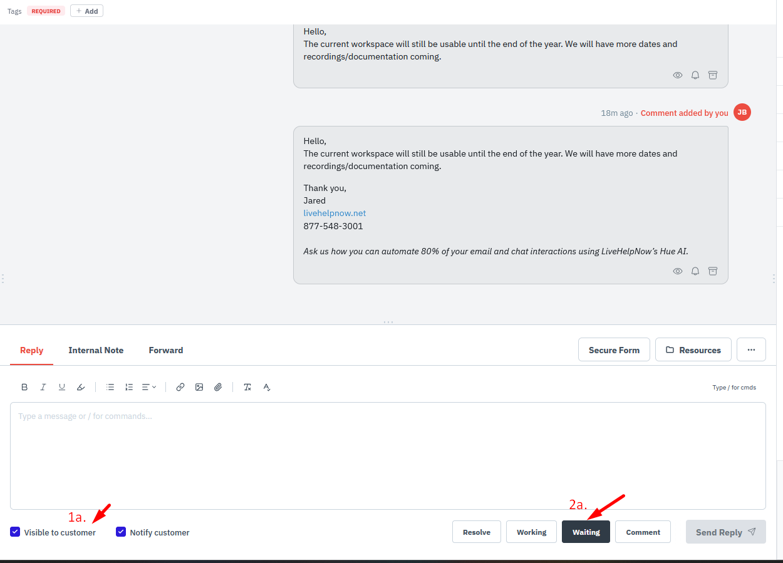Switch to the Reply tab

(x=31, y=350)
